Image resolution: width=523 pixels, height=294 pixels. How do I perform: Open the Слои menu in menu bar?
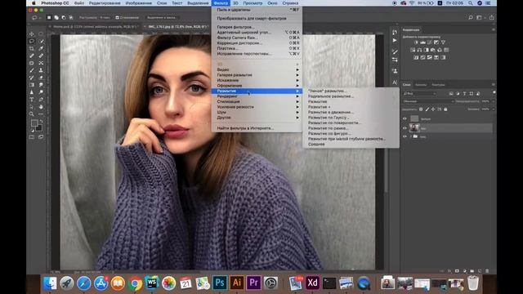tap(162, 3)
